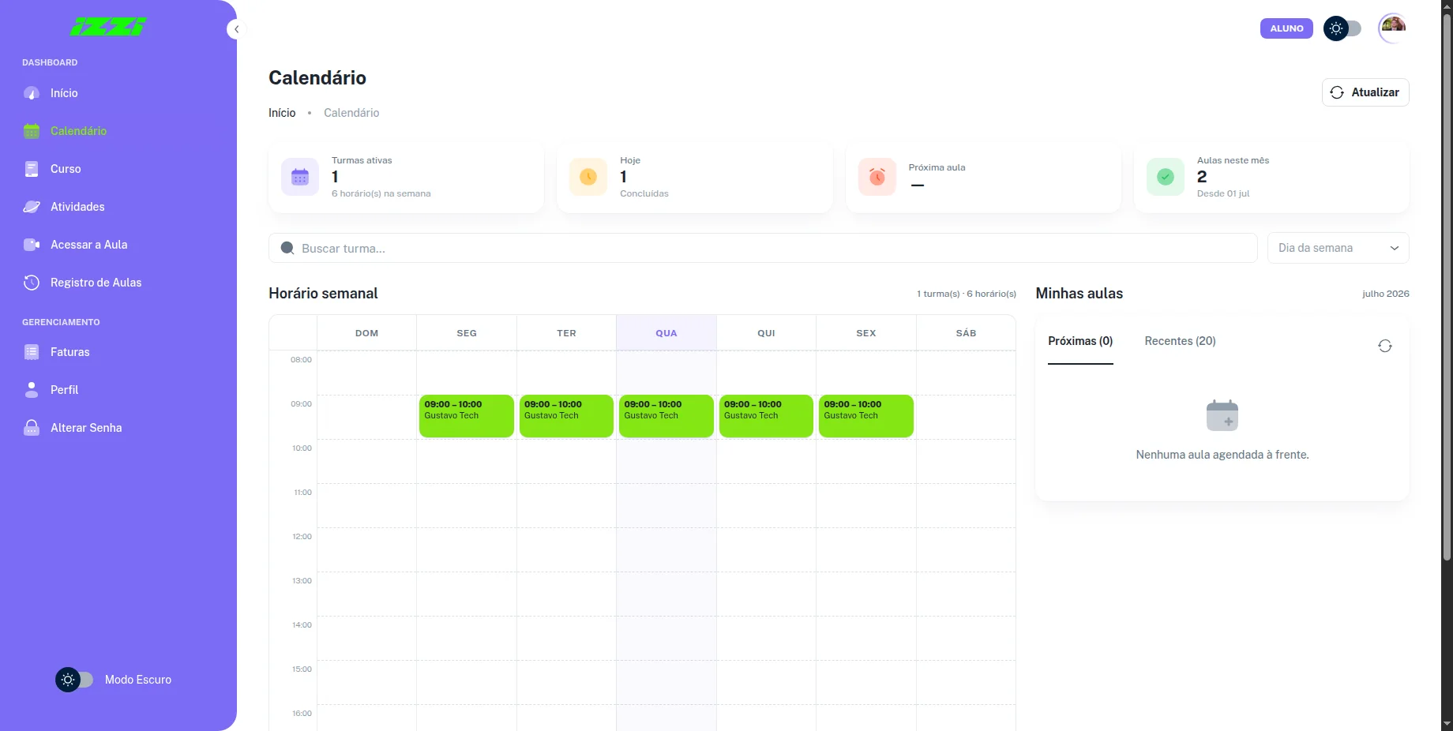
Task: Toggle the theme switch in top header
Action: tap(1342, 28)
